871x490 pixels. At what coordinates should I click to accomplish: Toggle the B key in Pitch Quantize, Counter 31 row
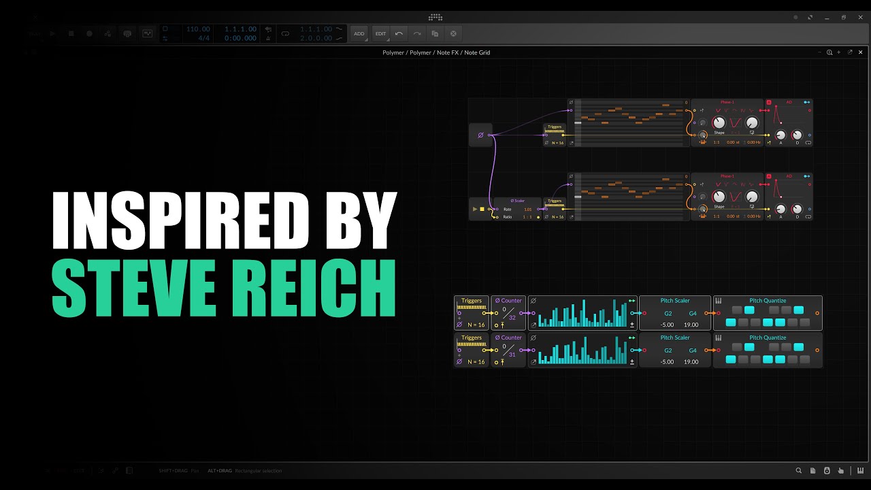[x=805, y=359]
